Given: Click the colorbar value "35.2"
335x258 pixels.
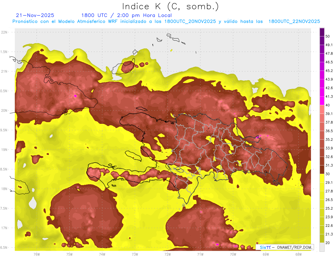Looking at the screenshot, I should click(329, 139).
